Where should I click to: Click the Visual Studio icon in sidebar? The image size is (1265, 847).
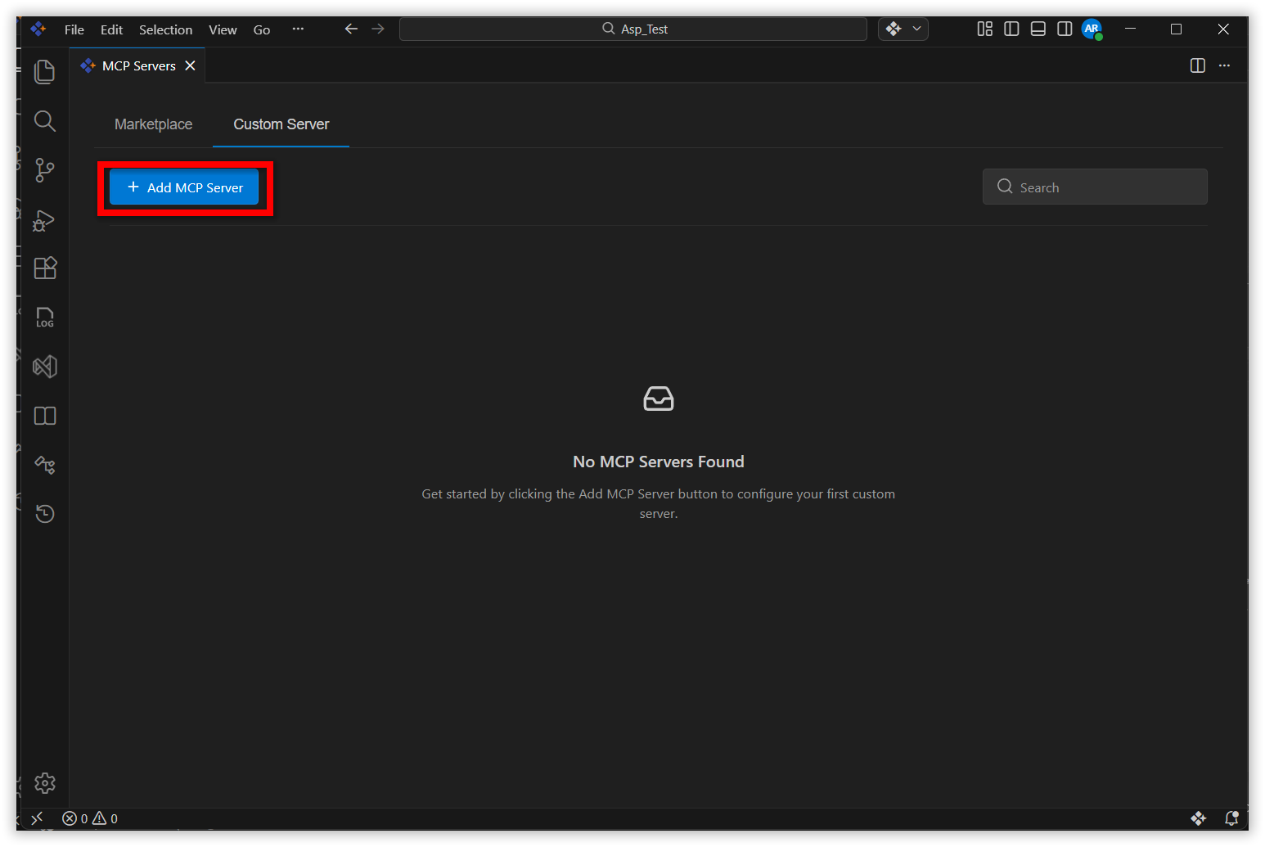44,367
